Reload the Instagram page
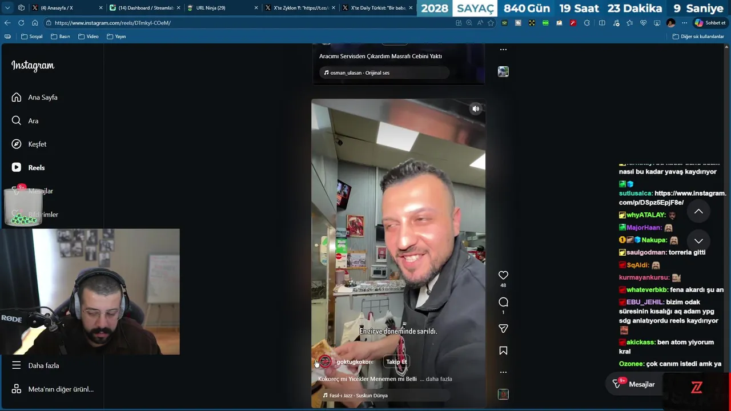 tap(21, 23)
